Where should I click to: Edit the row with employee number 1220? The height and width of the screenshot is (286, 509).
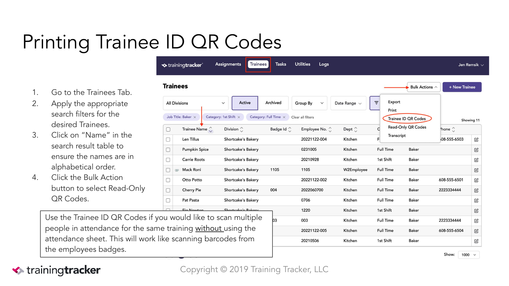pos(476,211)
